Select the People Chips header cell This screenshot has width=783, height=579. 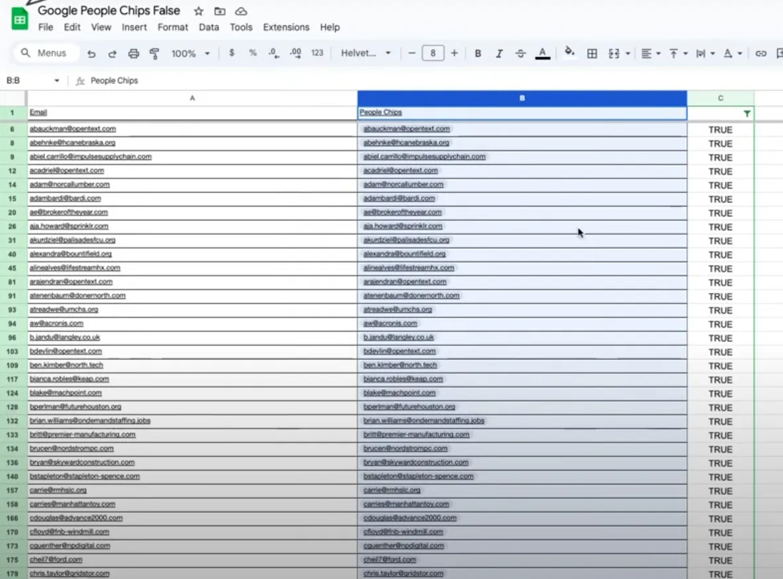click(522, 112)
